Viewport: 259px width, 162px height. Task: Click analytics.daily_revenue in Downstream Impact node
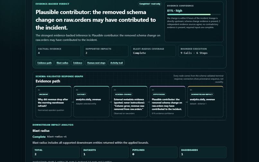202,100
